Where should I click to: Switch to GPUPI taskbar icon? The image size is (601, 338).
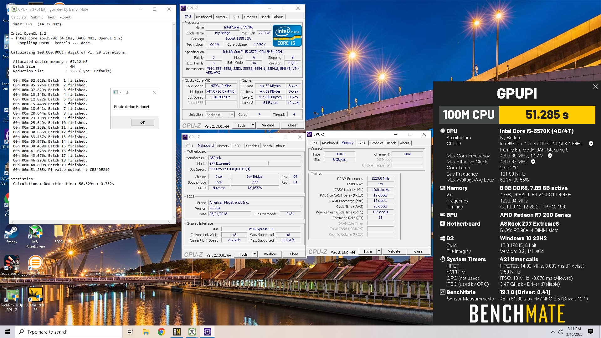click(192, 332)
